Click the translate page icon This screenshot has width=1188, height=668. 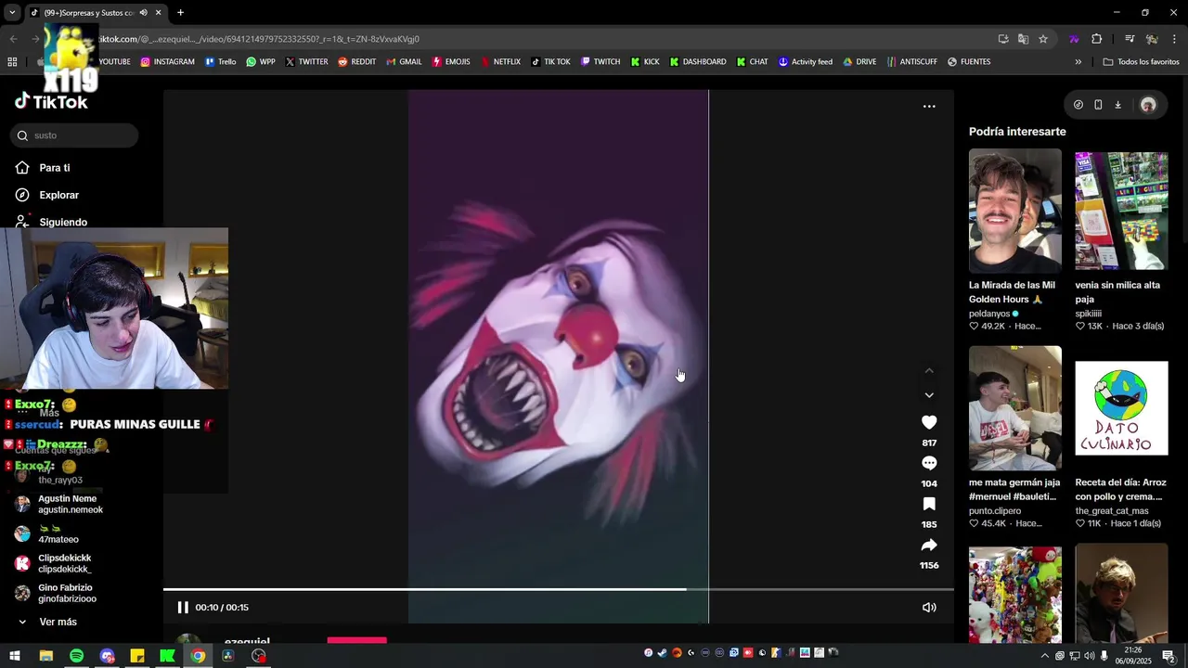click(1023, 39)
